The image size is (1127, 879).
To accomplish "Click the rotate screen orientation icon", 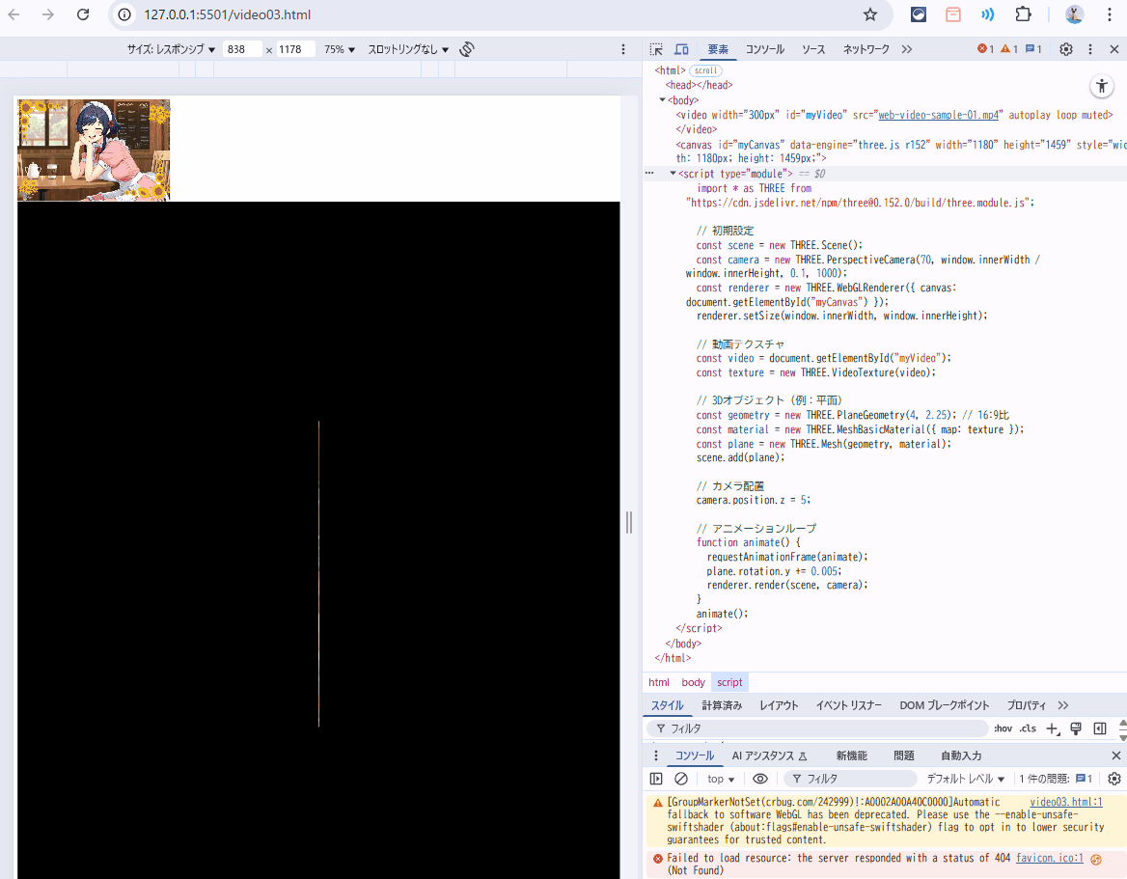I will 467,49.
